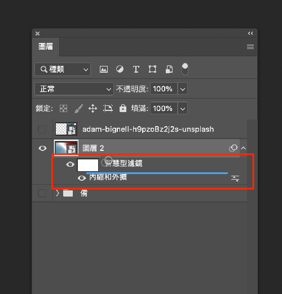282x294 pixels.
Task: Collapse the panel with double-arrow icon
Action: click(250, 33)
